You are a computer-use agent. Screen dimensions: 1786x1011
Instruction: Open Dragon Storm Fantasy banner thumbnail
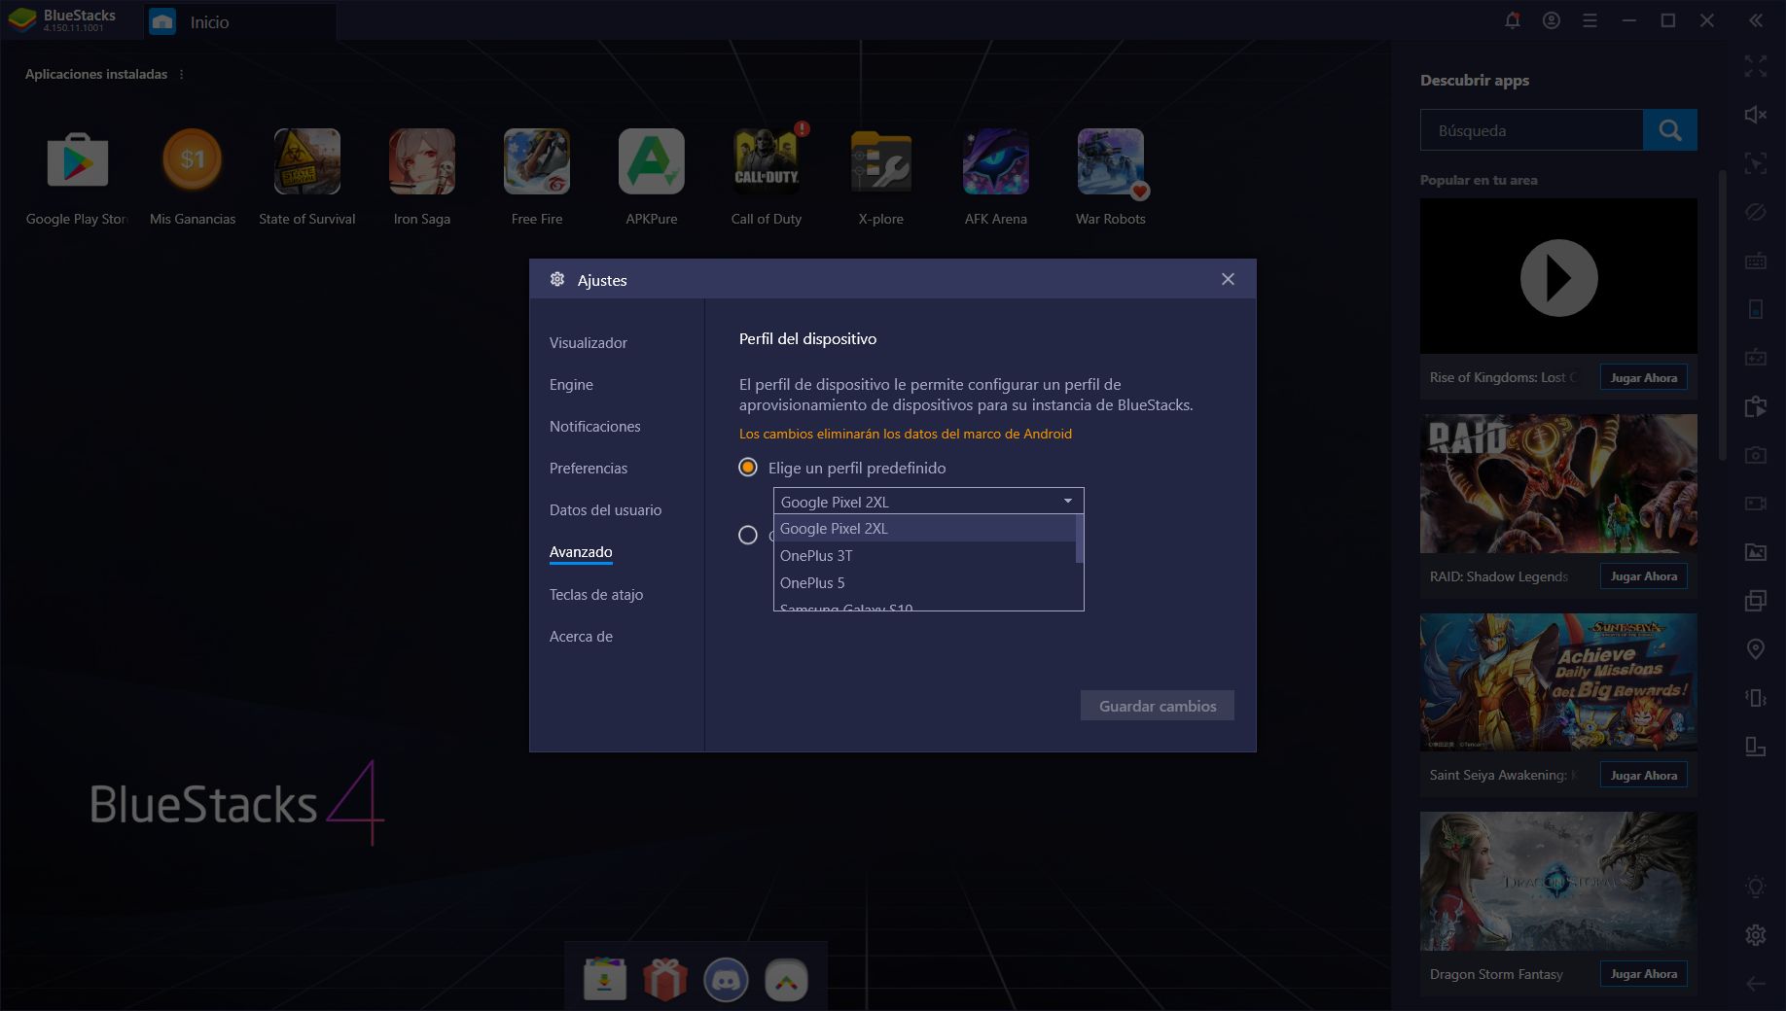click(x=1558, y=882)
